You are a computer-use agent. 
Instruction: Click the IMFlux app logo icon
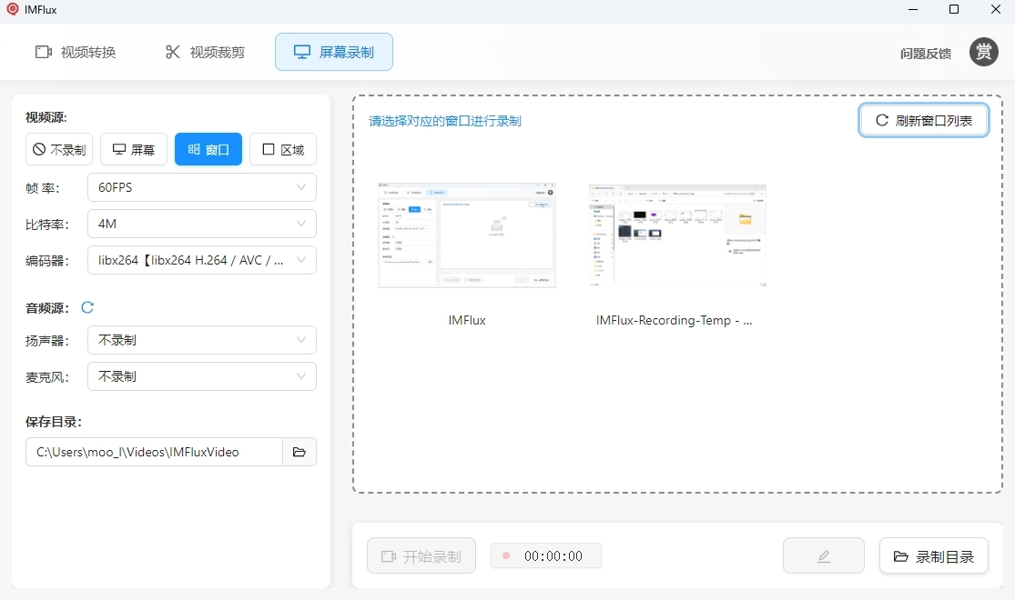(13, 10)
